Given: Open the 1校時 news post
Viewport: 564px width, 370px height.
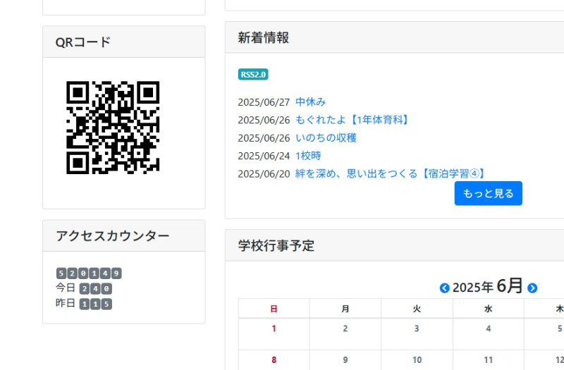Looking at the screenshot, I should (308, 156).
